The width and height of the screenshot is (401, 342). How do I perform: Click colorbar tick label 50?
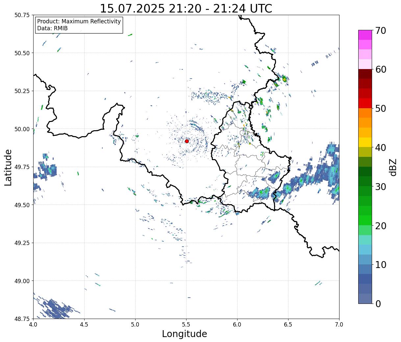(381, 109)
